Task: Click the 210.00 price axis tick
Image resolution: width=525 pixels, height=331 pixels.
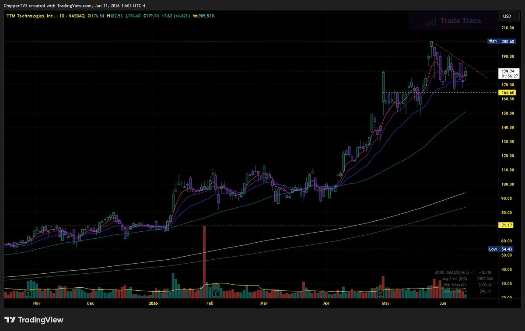Action: pyautogui.click(x=507, y=28)
